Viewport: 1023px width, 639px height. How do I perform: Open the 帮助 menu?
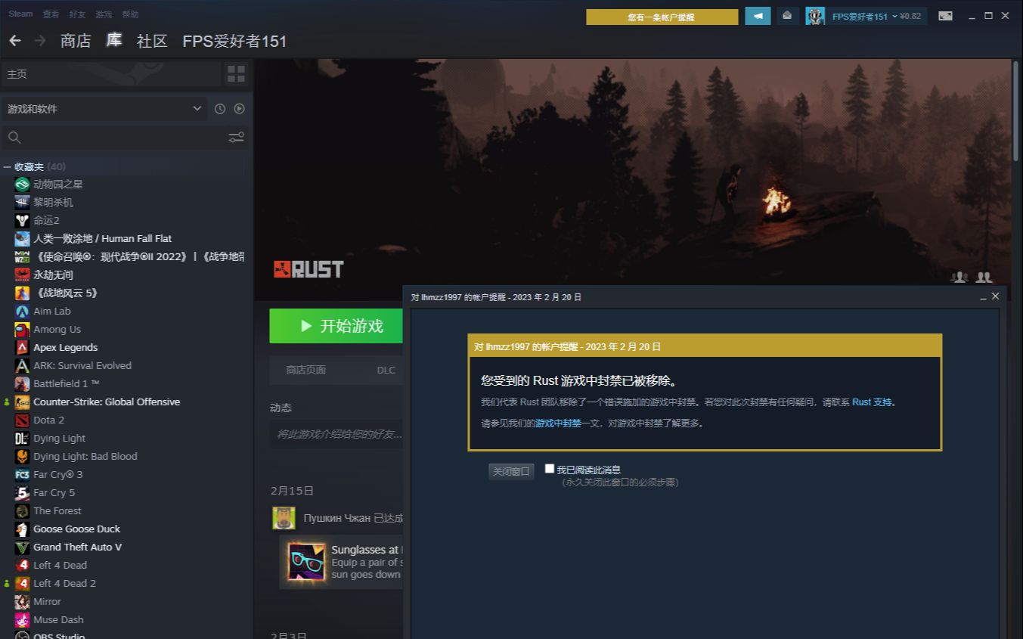click(130, 14)
